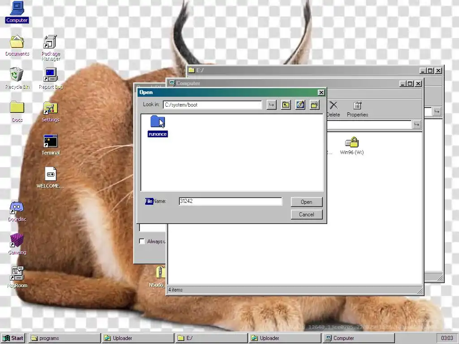
Task: Launch the Doordisc shortcut
Action: pyautogui.click(x=17, y=211)
